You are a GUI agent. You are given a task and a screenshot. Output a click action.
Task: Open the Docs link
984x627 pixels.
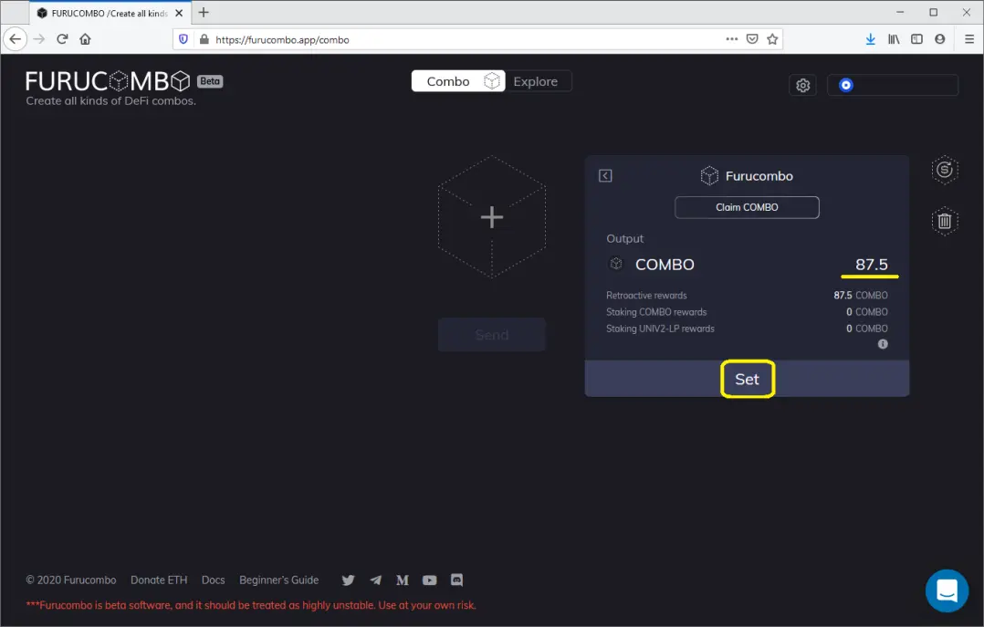coord(213,580)
